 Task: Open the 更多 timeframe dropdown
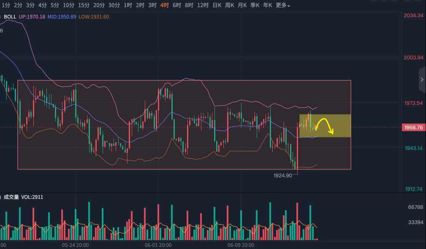[282, 5]
